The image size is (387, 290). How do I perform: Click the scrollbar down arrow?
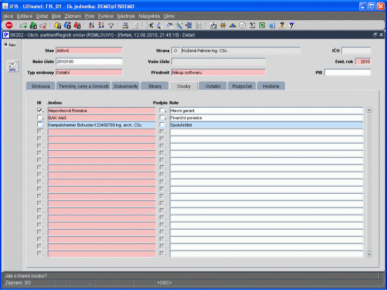click(369, 254)
